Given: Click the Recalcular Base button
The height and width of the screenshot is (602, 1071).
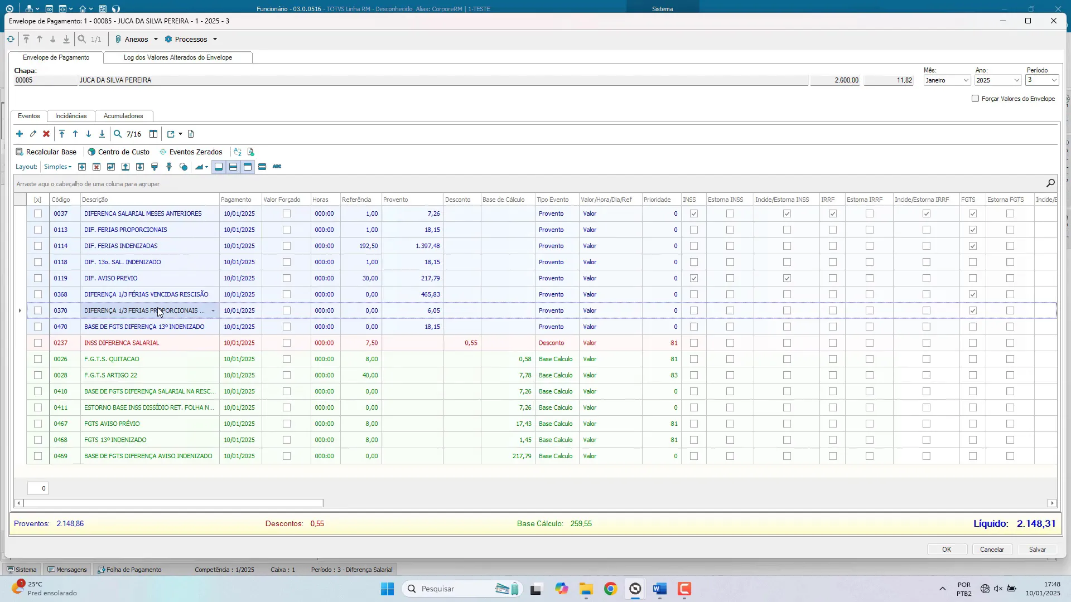Looking at the screenshot, I should 46,152.
